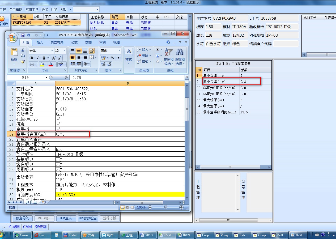Click the CAM link
The image size is (336, 239).
click(27, 227)
